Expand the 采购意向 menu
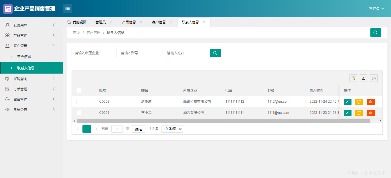This screenshot has height=178, width=391. pyautogui.click(x=54, y=79)
